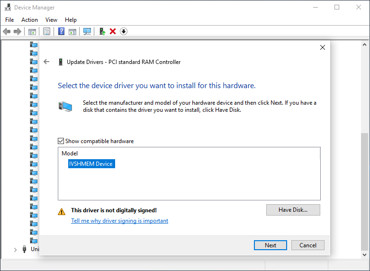This screenshot has width=370, height=271.
Task: Click the Have Disk button
Action: (293, 210)
